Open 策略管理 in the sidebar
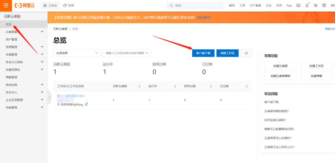 tap(24, 77)
